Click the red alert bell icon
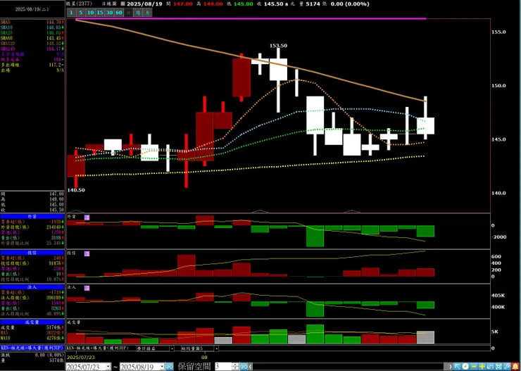This screenshot has height=371, width=521. point(515,367)
